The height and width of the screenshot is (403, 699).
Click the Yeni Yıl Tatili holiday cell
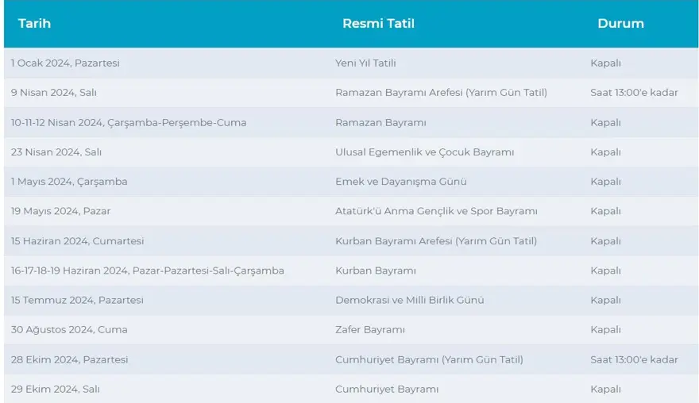click(x=365, y=63)
